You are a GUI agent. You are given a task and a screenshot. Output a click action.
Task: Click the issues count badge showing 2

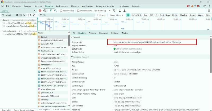(x=199, y=6)
